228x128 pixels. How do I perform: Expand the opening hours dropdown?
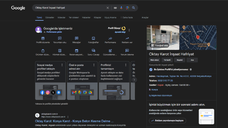coord(189,85)
